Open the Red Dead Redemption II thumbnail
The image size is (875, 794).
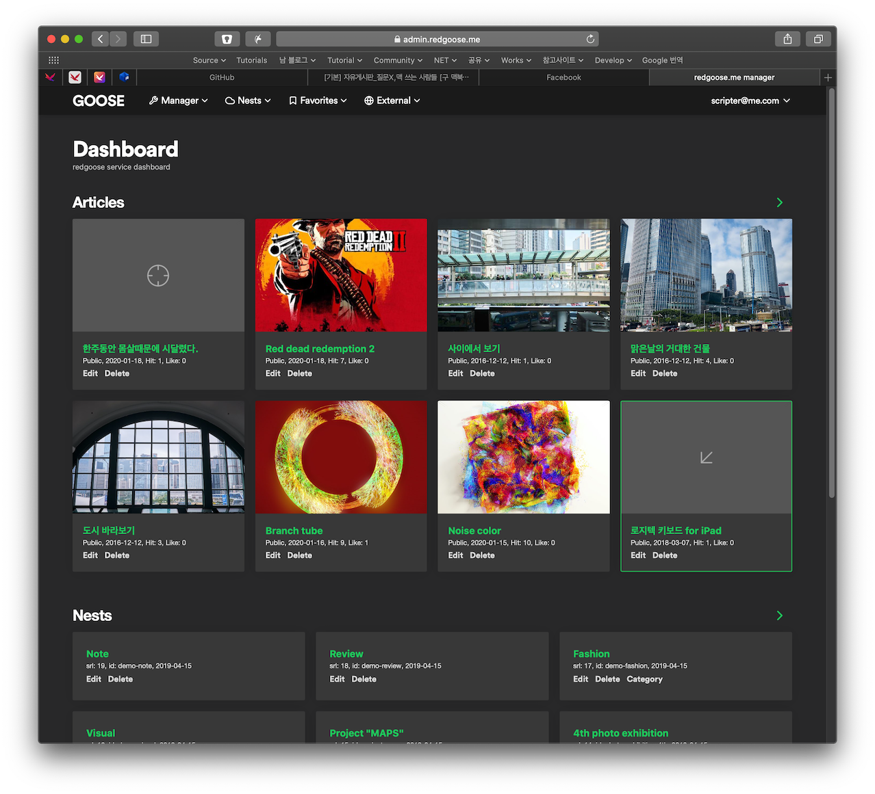tap(341, 275)
